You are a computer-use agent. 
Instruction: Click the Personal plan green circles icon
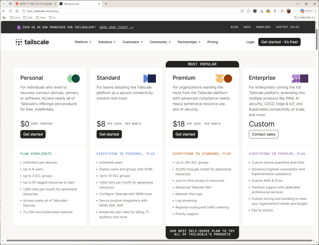(x=74, y=79)
